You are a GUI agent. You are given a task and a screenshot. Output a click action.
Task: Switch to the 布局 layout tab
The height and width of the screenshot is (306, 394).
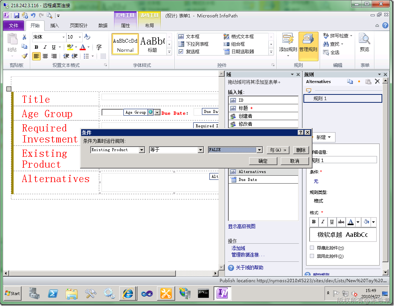point(149,25)
